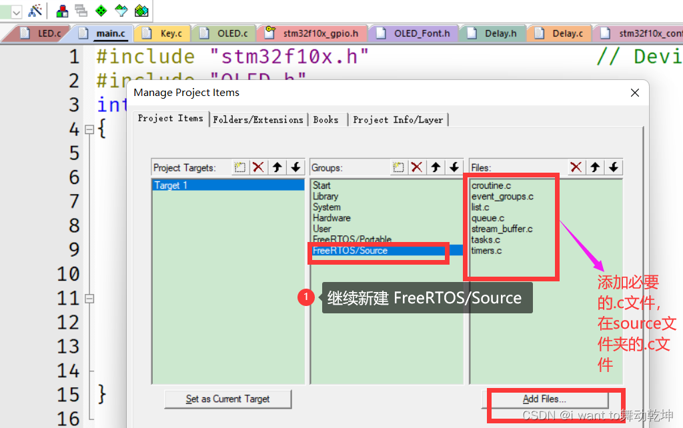Switch to the LED.c editor tab
The width and height of the screenshot is (683, 428).
coord(39,33)
